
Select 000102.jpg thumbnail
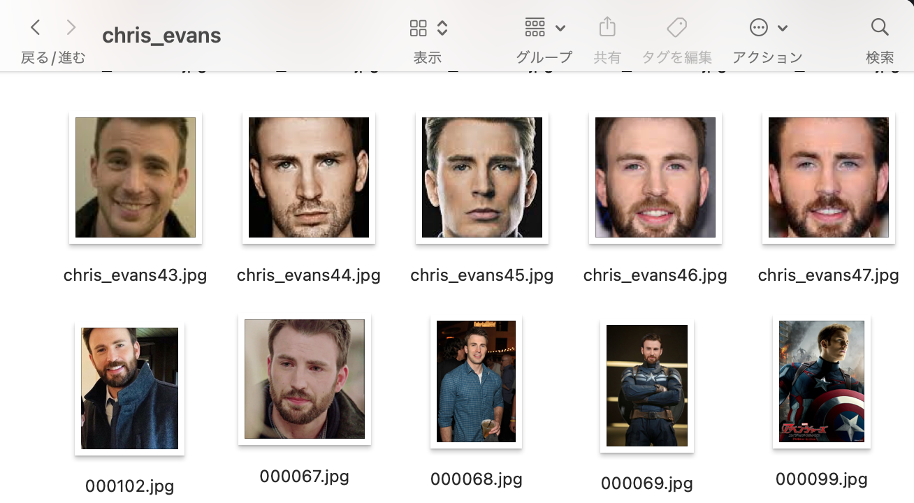[129, 388]
